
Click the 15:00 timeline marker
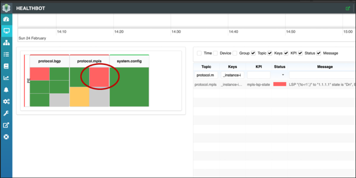coord(348,31)
